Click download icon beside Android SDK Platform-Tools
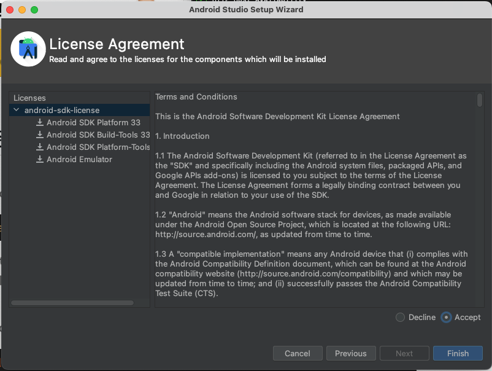Viewport: 492px width, 371px height. click(39, 147)
